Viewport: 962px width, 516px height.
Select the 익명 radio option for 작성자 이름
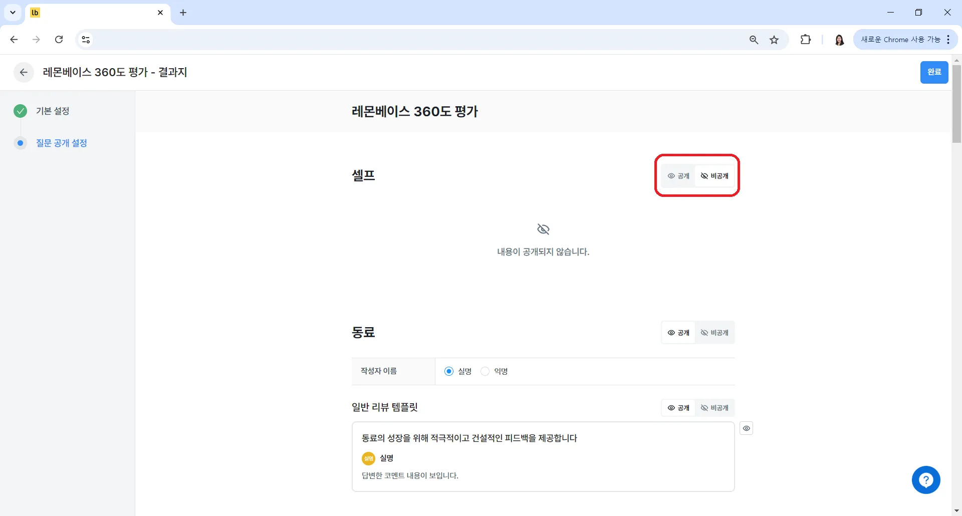tap(485, 371)
